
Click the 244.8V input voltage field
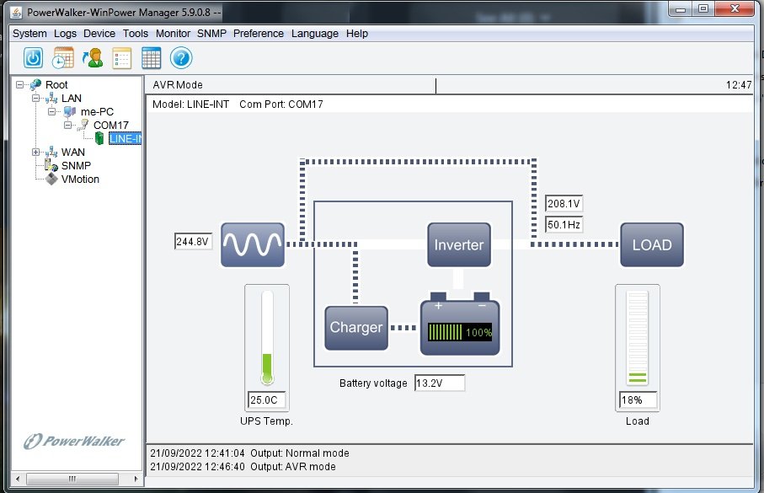[193, 241]
